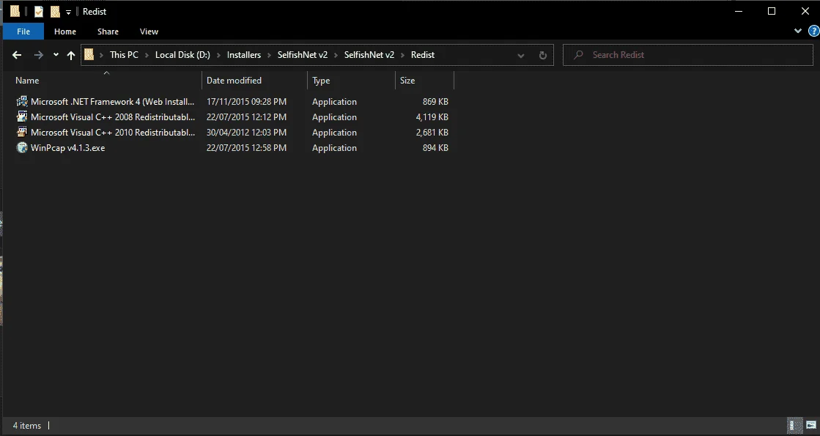Screen dimensions: 820x436
Task: Expand the chevron after This PC
Action: 147,55
